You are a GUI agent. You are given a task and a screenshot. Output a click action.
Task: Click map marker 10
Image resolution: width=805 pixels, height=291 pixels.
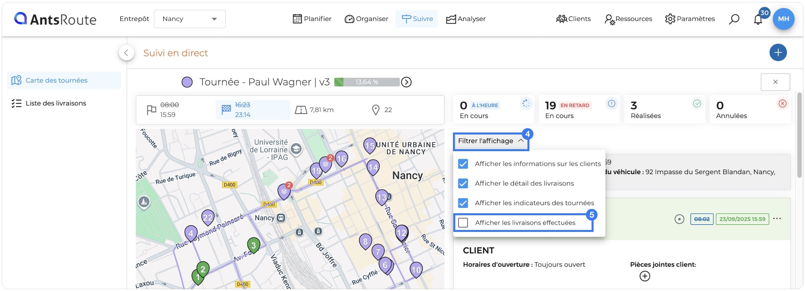416,270
